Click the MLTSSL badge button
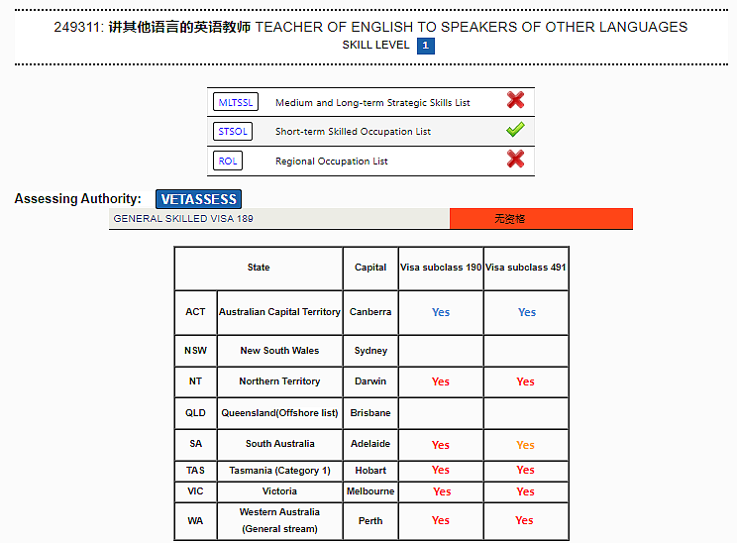The image size is (737, 543). (236, 102)
